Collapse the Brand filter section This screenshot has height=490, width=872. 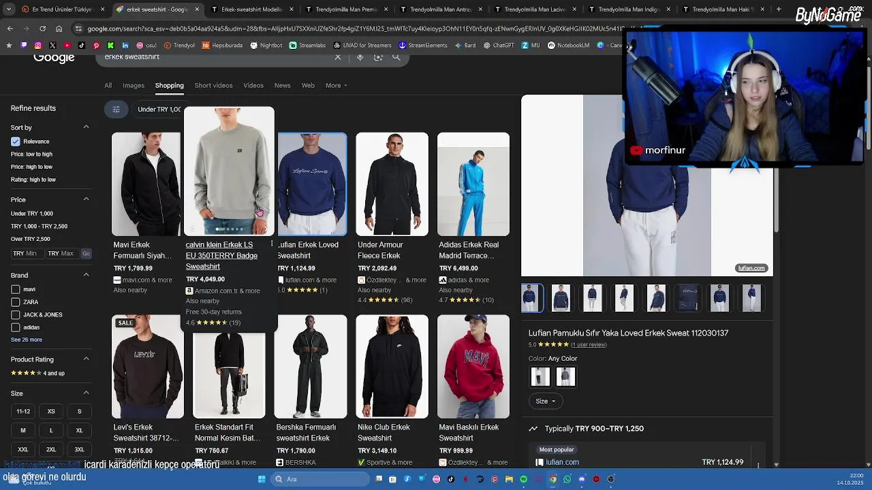coord(86,275)
